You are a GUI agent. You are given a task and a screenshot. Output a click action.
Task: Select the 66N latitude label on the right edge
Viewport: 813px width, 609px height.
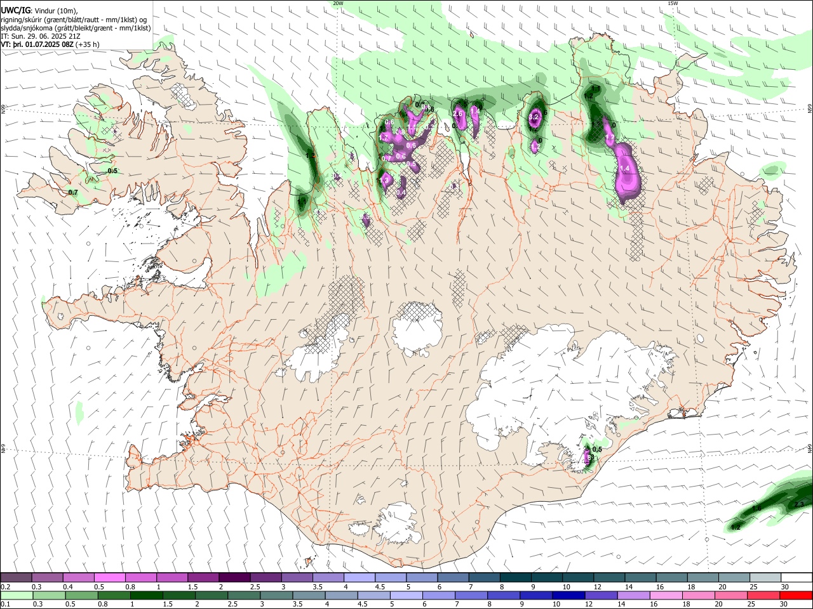pos(810,109)
